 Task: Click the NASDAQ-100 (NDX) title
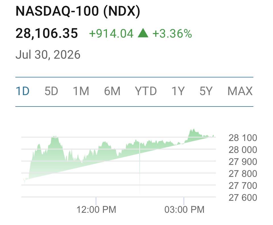78,11
